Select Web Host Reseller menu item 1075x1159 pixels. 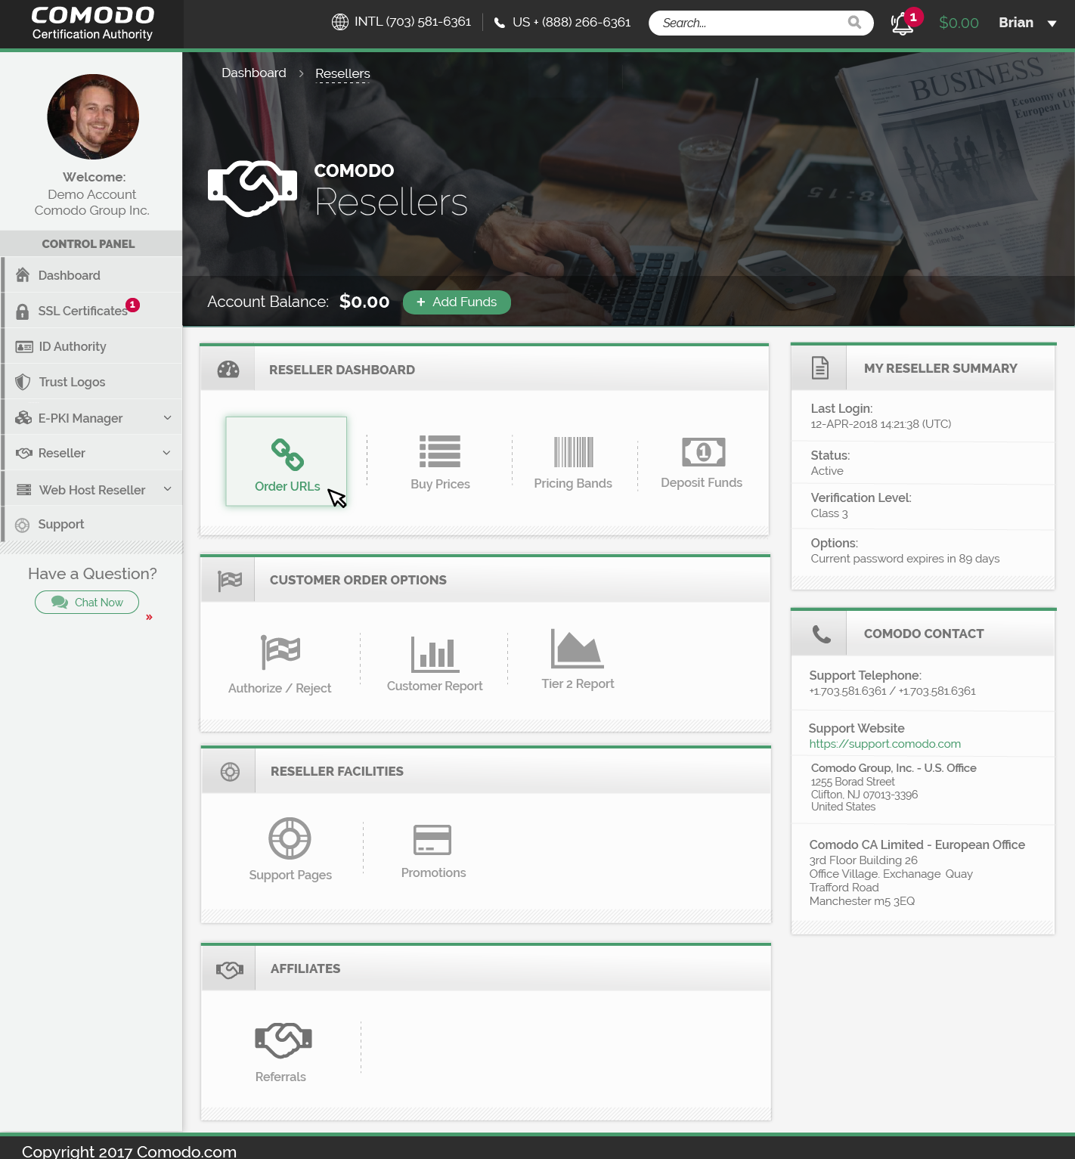tap(91, 490)
